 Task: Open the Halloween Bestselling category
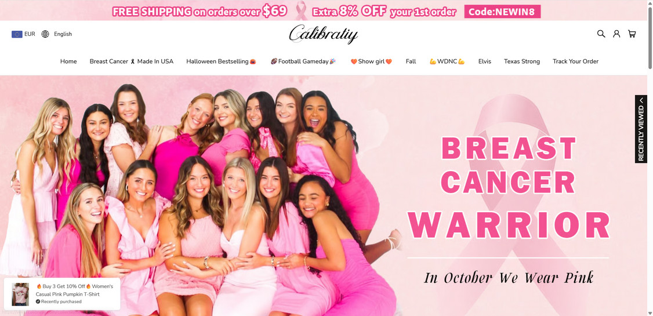221,61
